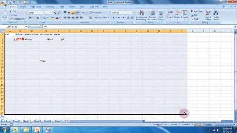Click the Insert Function fx icon
The image size is (237, 133).
pyautogui.click(x=40, y=27)
